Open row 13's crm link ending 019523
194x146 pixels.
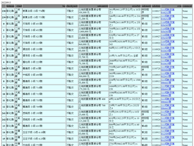tap(168, 126)
